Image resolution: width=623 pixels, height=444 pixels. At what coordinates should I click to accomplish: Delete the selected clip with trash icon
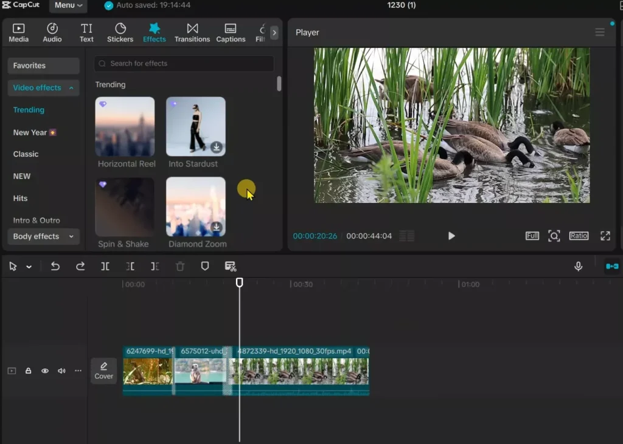180,266
